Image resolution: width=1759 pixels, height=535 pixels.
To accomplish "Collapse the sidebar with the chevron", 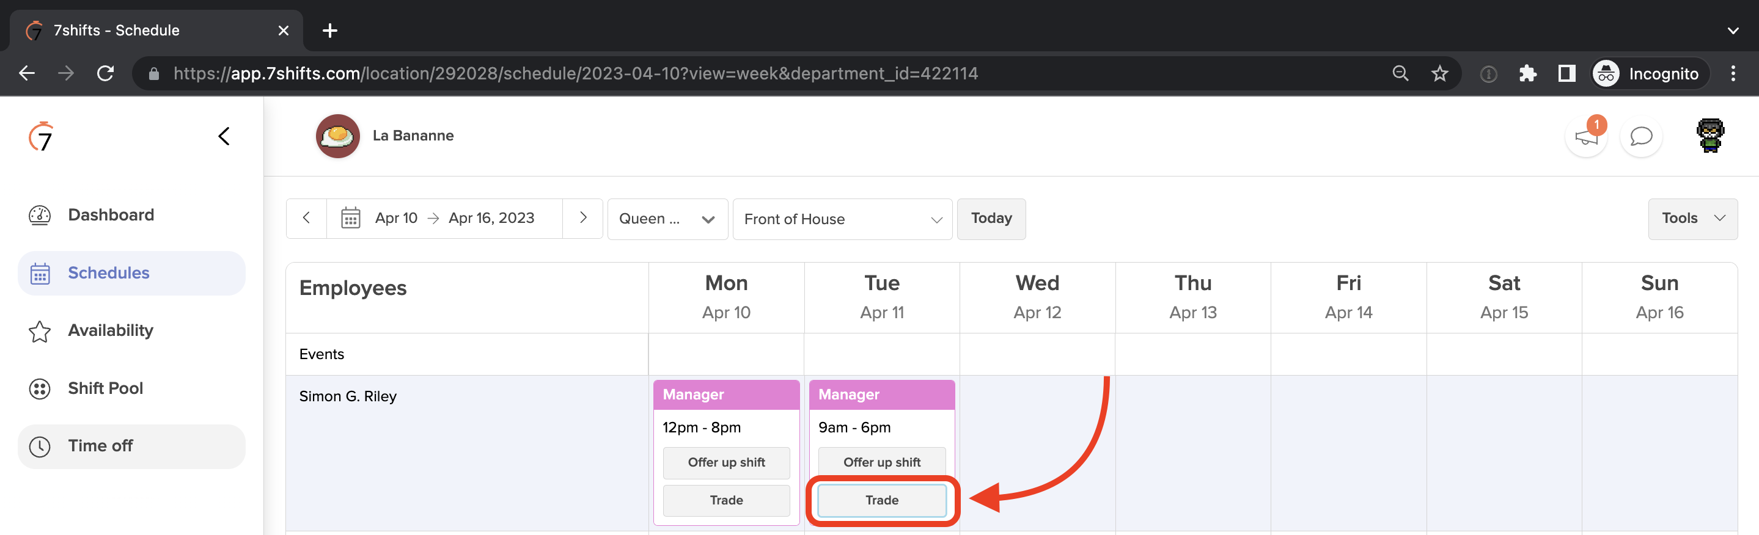I will coord(224,136).
